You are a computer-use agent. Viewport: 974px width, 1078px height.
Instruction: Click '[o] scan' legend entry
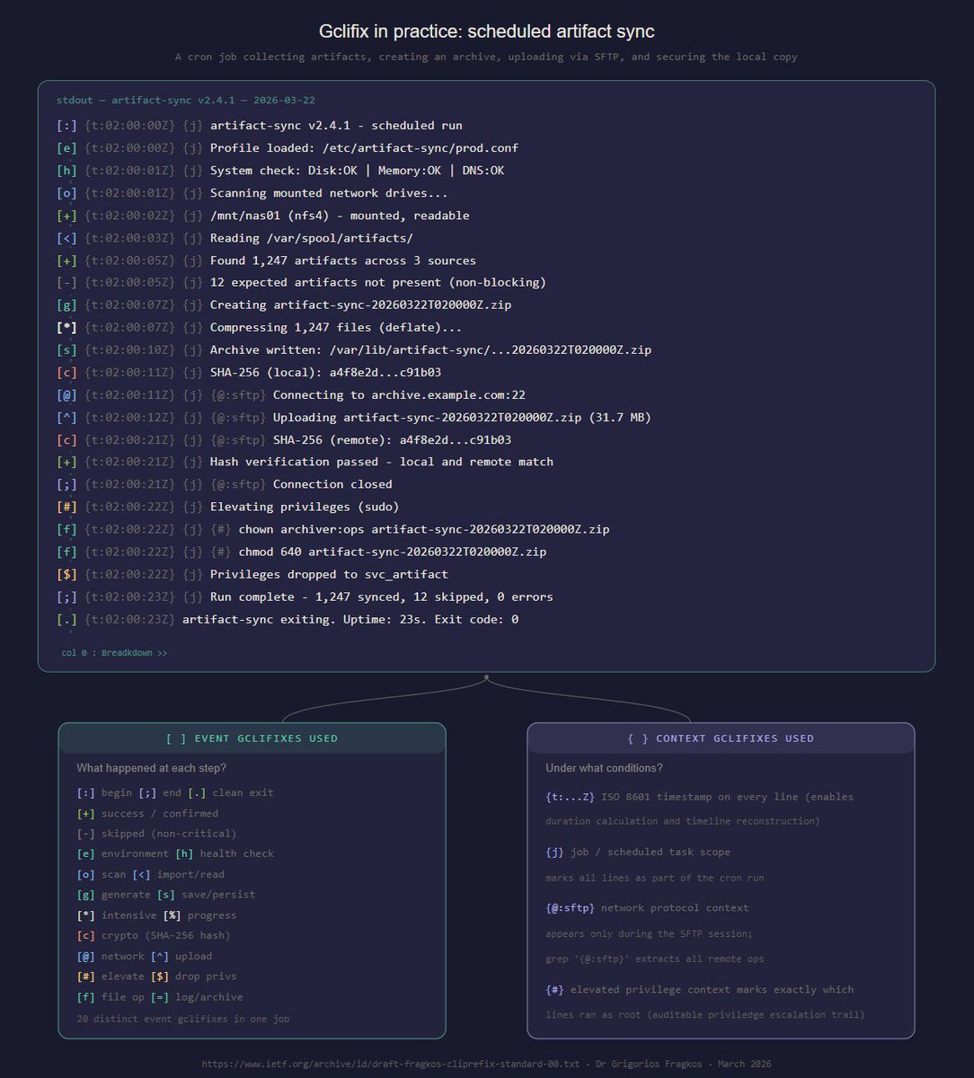point(102,874)
